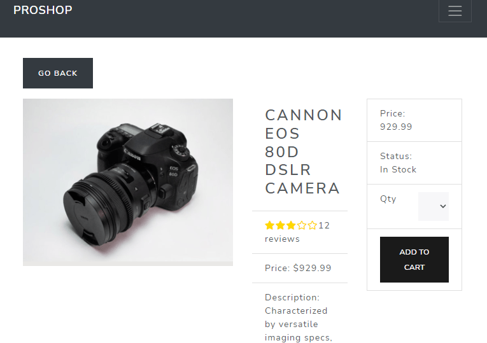Click the third filled rating star

(291, 225)
